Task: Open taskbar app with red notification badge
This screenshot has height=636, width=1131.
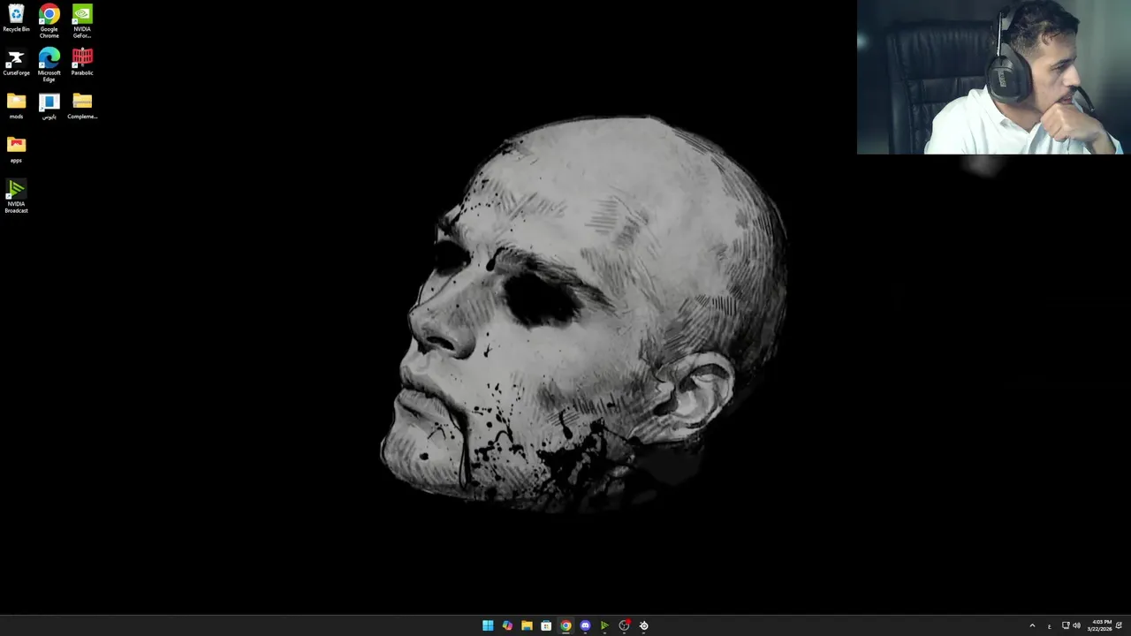Action: 624,625
